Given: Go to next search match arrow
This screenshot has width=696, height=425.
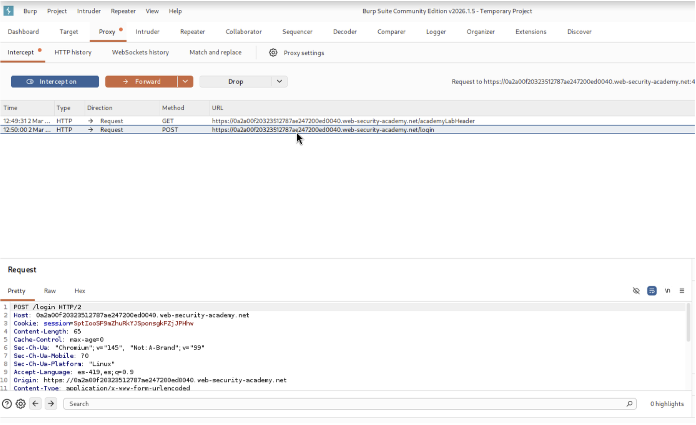Looking at the screenshot, I should click(x=51, y=403).
